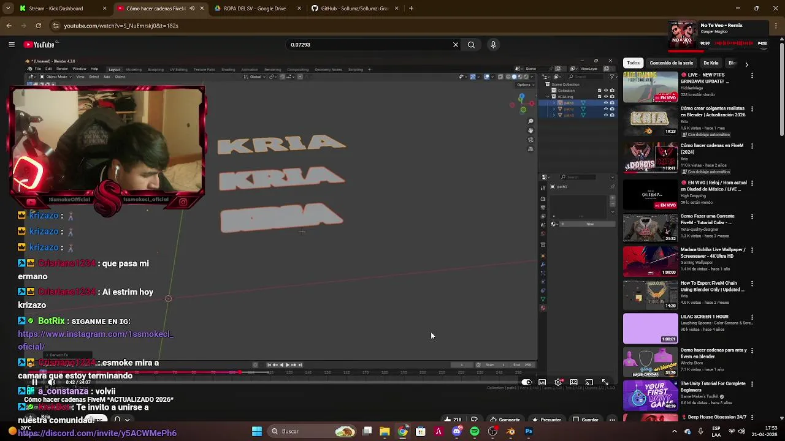
Task: Click the YouTube voice search microphone
Action: click(493, 45)
